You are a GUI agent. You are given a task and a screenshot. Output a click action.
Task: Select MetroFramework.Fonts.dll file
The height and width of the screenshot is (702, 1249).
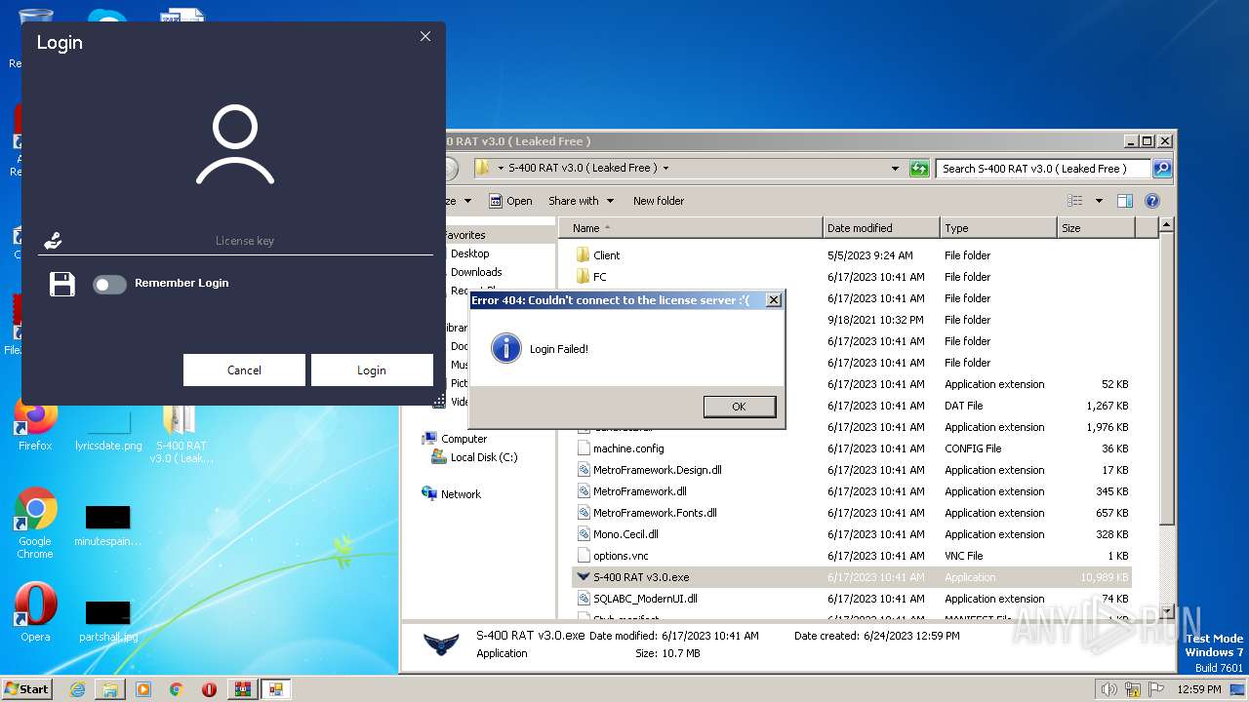(655, 513)
